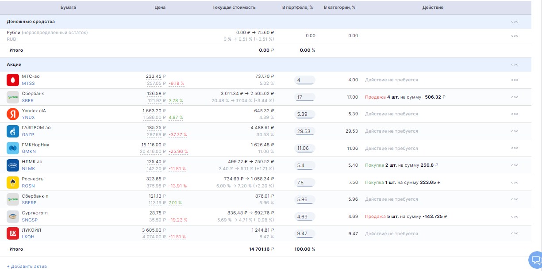Click the Yandex logo icon
Viewport: 542px width, 271px height.
[13, 114]
